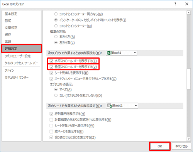Toggle 行列番号を表示する checkbox

click(x=51, y=114)
